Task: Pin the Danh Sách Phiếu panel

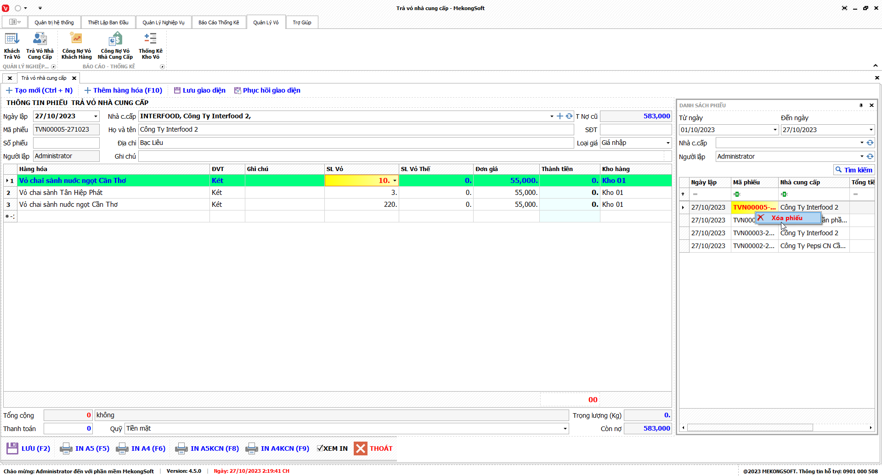Action: [861, 105]
